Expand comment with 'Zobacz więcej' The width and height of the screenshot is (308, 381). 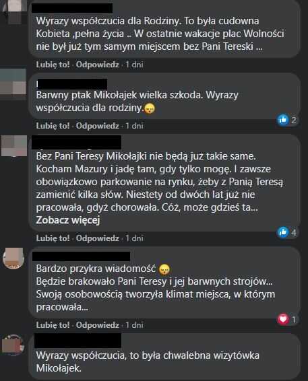pos(68,220)
